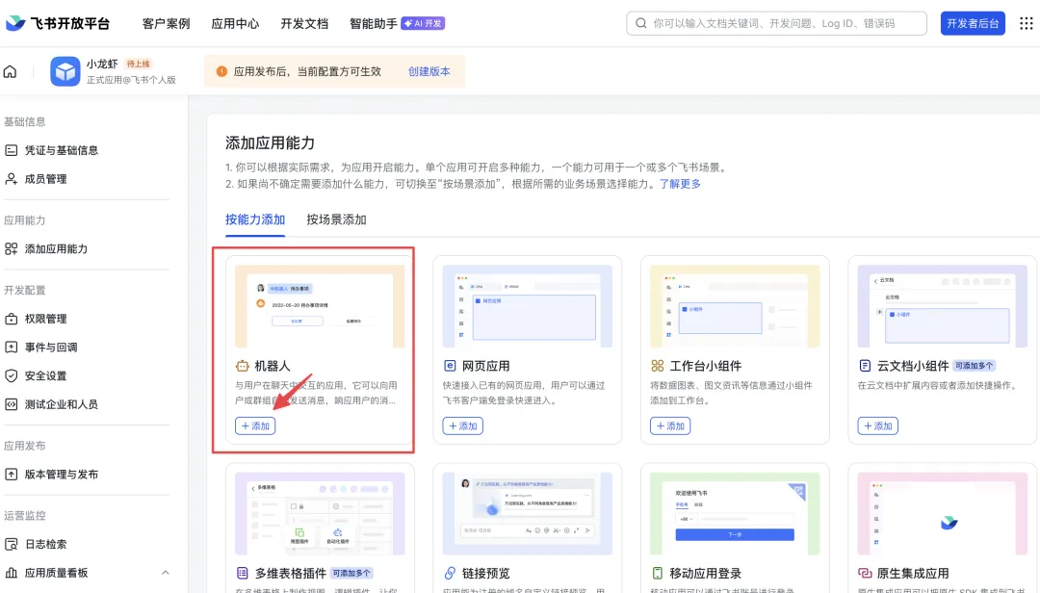Click the 可添加多个 tag on 多维表格插件
Screen dimensions: 1040x593
pos(351,573)
